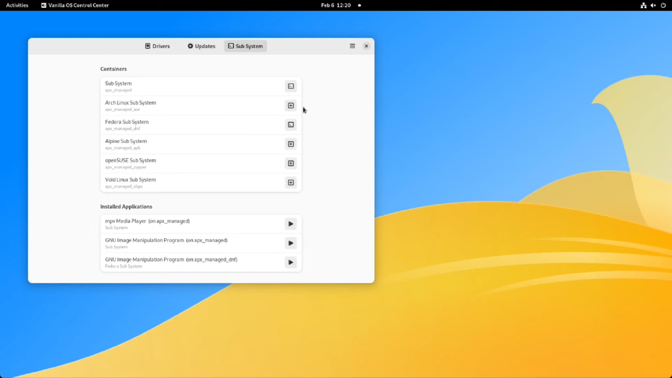The image size is (672, 378).
Task: Switch to the Drivers tab
Action: click(157, 46)
